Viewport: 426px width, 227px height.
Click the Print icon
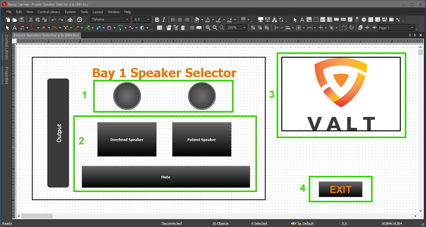click(x=70, y=20)
